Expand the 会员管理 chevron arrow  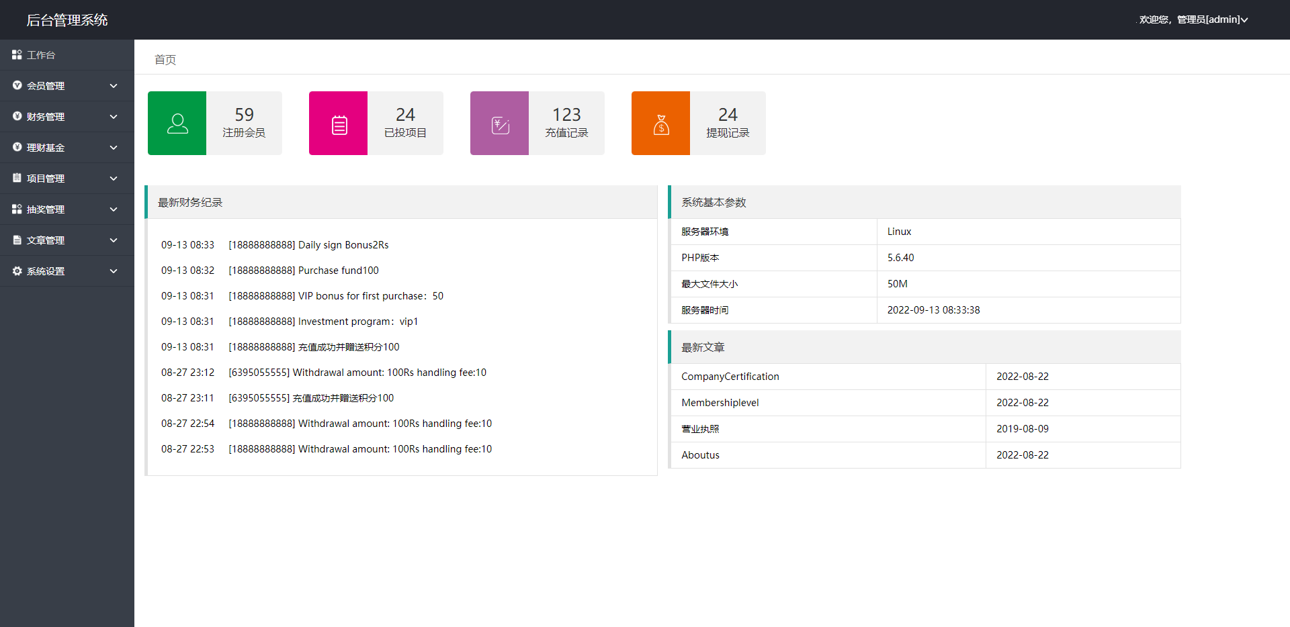pyautogui.click(x=114, y=86)
